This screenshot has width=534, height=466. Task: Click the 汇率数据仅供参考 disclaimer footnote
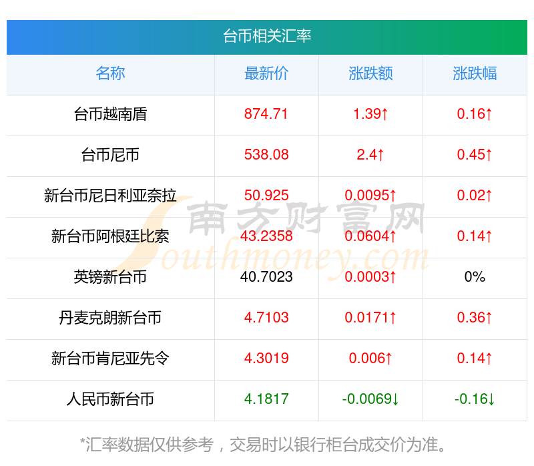pyautogui.click(x=263, y=445)
